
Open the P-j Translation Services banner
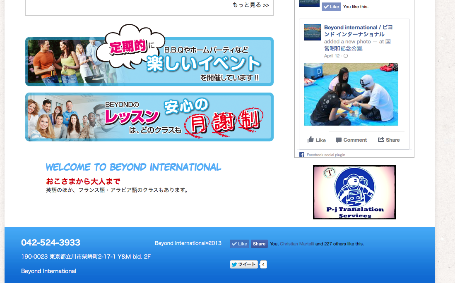pos(354,193)
